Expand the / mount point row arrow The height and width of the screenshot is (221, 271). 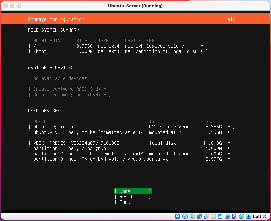202,46
